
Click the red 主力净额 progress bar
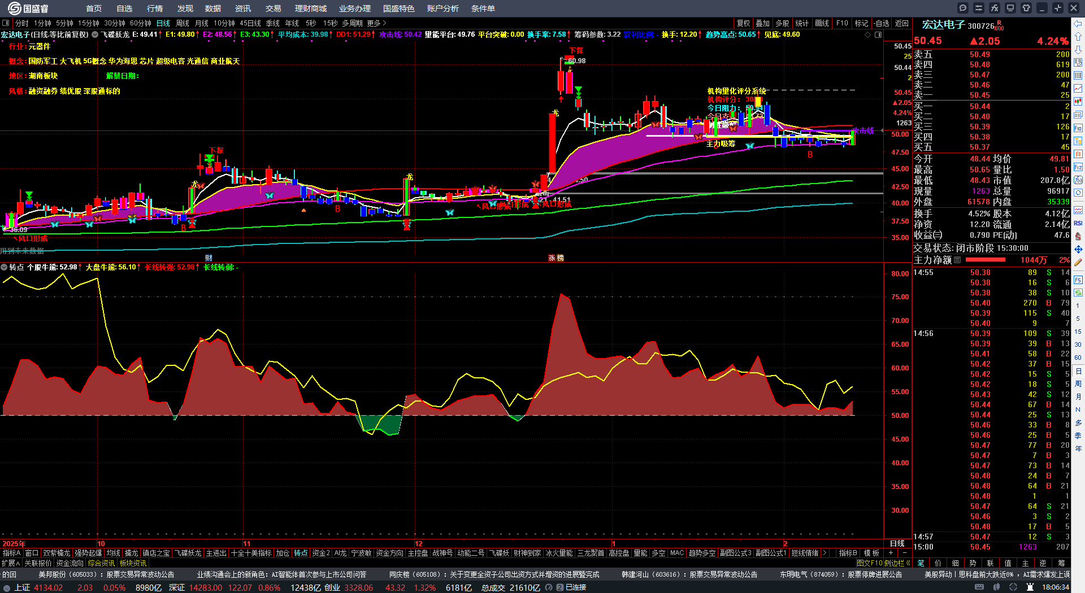click(986, 260)
